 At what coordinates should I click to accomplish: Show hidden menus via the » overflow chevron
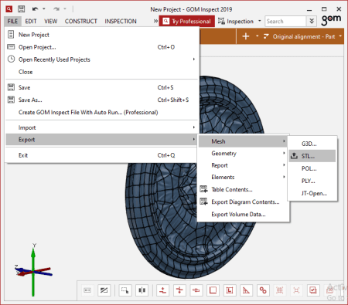pos(155,21)
